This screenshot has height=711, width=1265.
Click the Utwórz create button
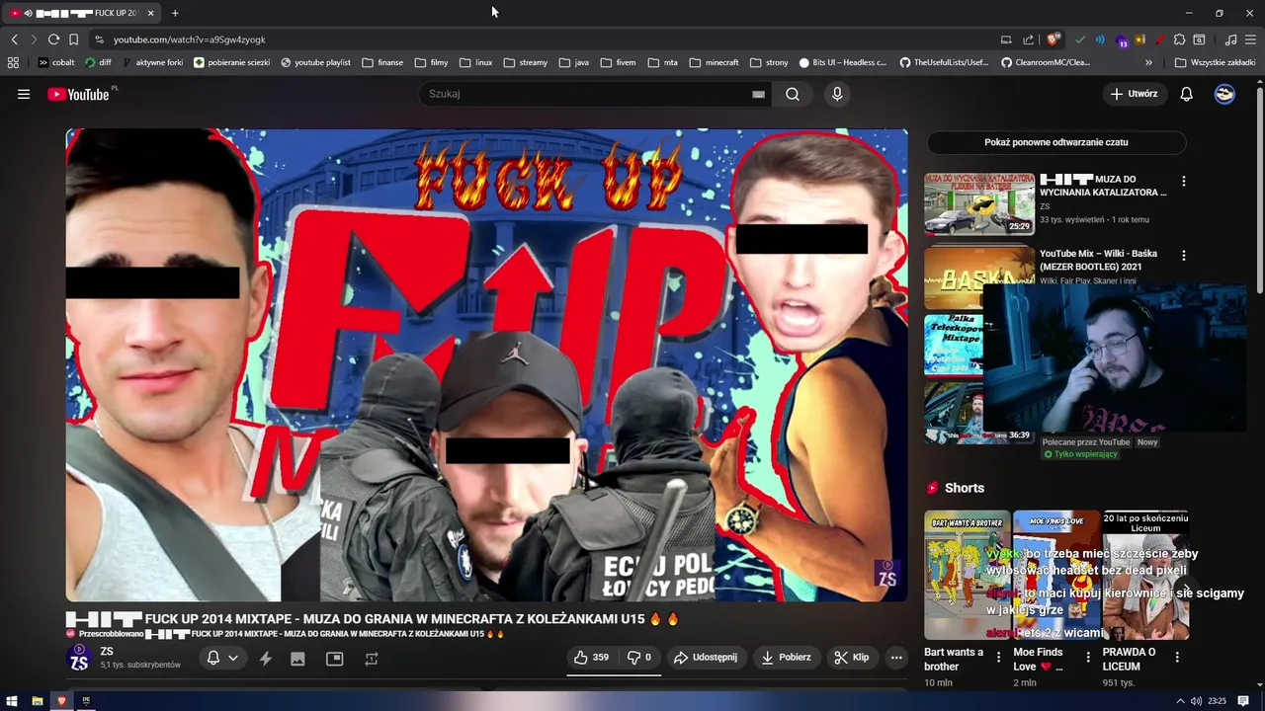[x=1134, y=94]
